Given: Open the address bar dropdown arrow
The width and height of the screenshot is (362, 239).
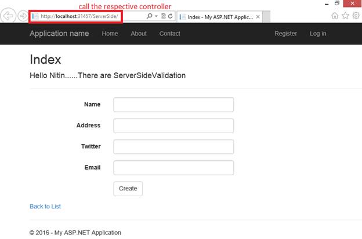Looking at the screenshot, I should tap(156, 16).
